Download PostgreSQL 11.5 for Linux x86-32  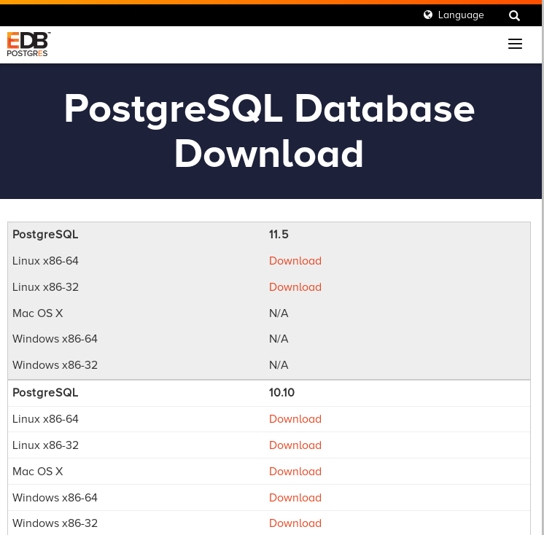click(x=295, y=287)
